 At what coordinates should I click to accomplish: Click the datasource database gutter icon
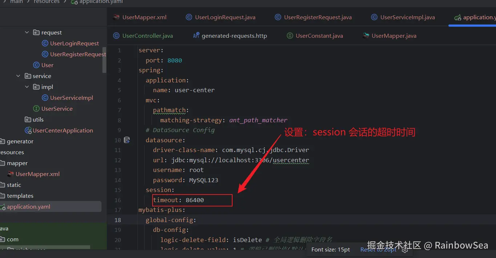[127, 140]
